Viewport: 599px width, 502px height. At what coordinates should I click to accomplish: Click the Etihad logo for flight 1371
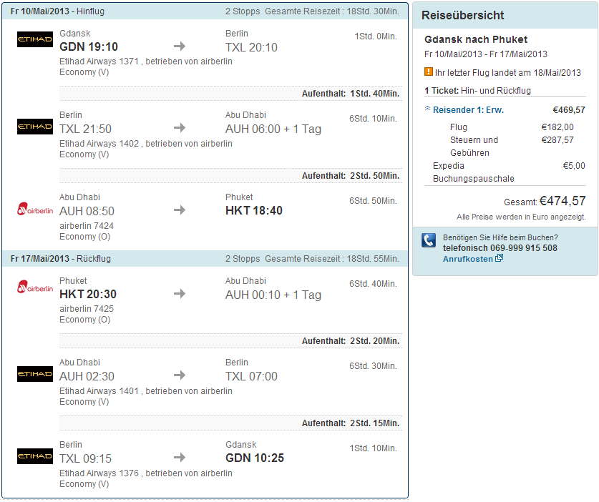point(35,40)
